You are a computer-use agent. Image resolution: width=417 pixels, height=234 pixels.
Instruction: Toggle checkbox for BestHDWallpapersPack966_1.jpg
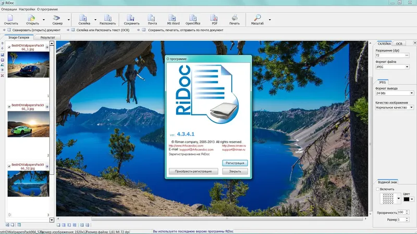(9, 47)
